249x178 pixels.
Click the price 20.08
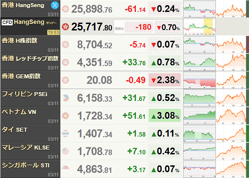pos(99,80)
